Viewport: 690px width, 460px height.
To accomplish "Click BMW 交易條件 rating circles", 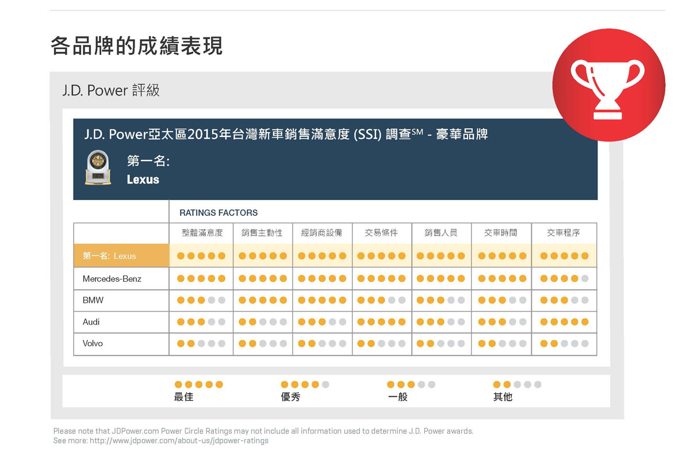I will (x=381, y=300).
